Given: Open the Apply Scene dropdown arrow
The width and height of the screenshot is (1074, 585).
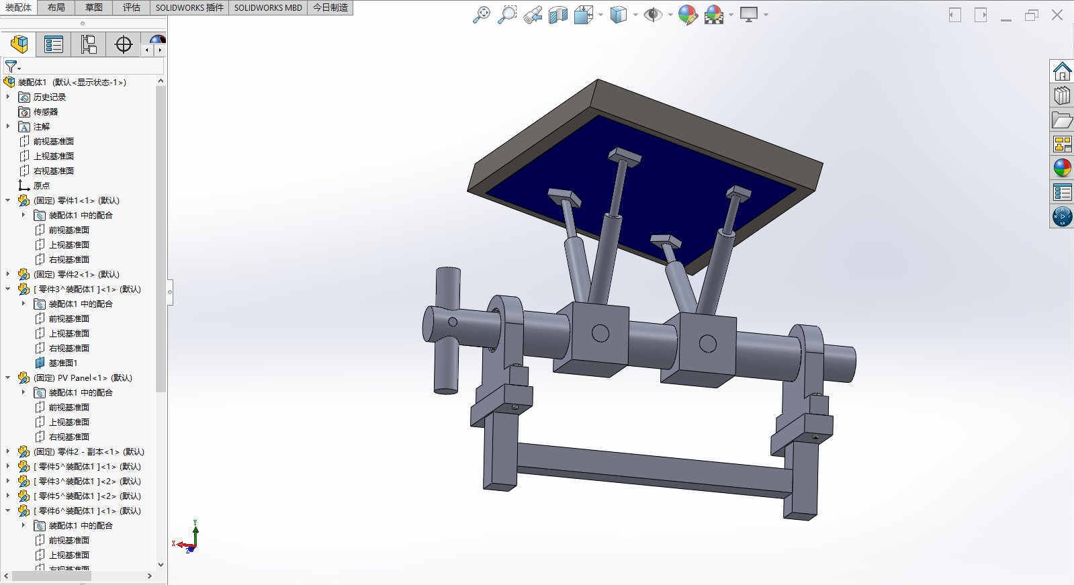Looking at the screenshot, I should (731, 15).
